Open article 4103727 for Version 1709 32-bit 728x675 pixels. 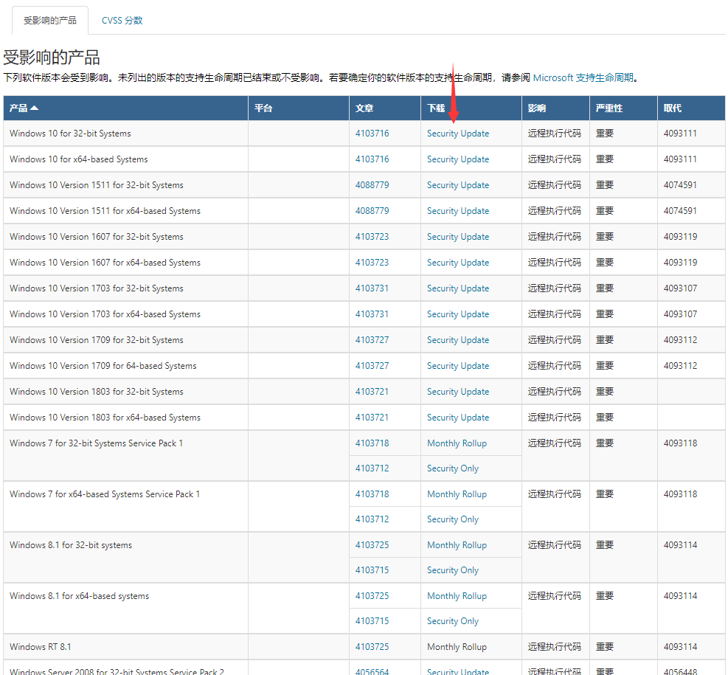tap(372, 340)
